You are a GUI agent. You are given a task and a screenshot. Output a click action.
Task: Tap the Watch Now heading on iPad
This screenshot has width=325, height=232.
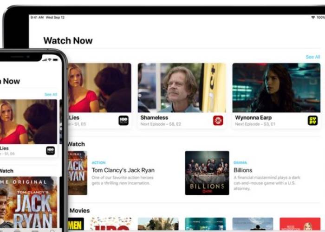coord(68,41)
